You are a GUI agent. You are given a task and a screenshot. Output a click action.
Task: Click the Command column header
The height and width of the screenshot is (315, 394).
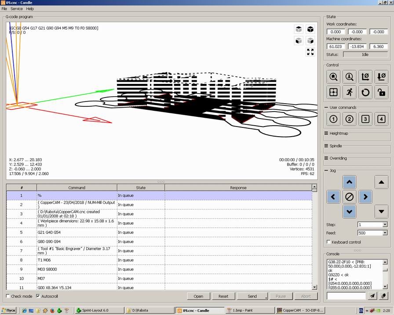click(x=77, y=188)
